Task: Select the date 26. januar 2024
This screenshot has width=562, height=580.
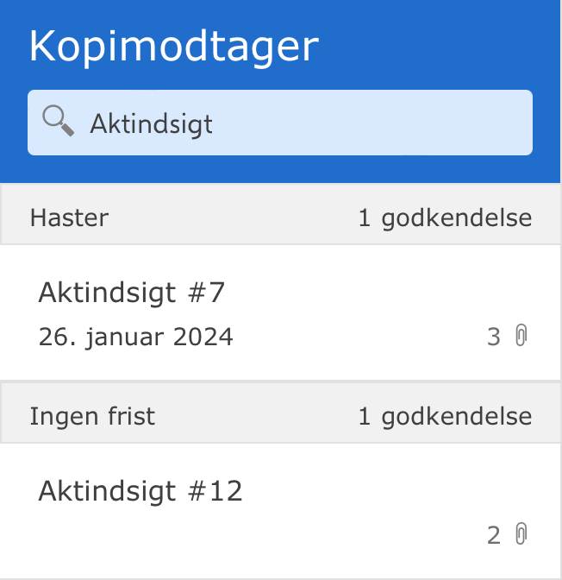Action: pos(135,337)
